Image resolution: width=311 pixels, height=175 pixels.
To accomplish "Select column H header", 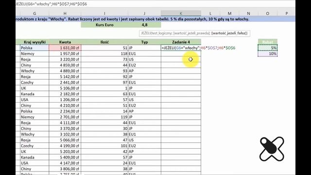I will (65, 14).
